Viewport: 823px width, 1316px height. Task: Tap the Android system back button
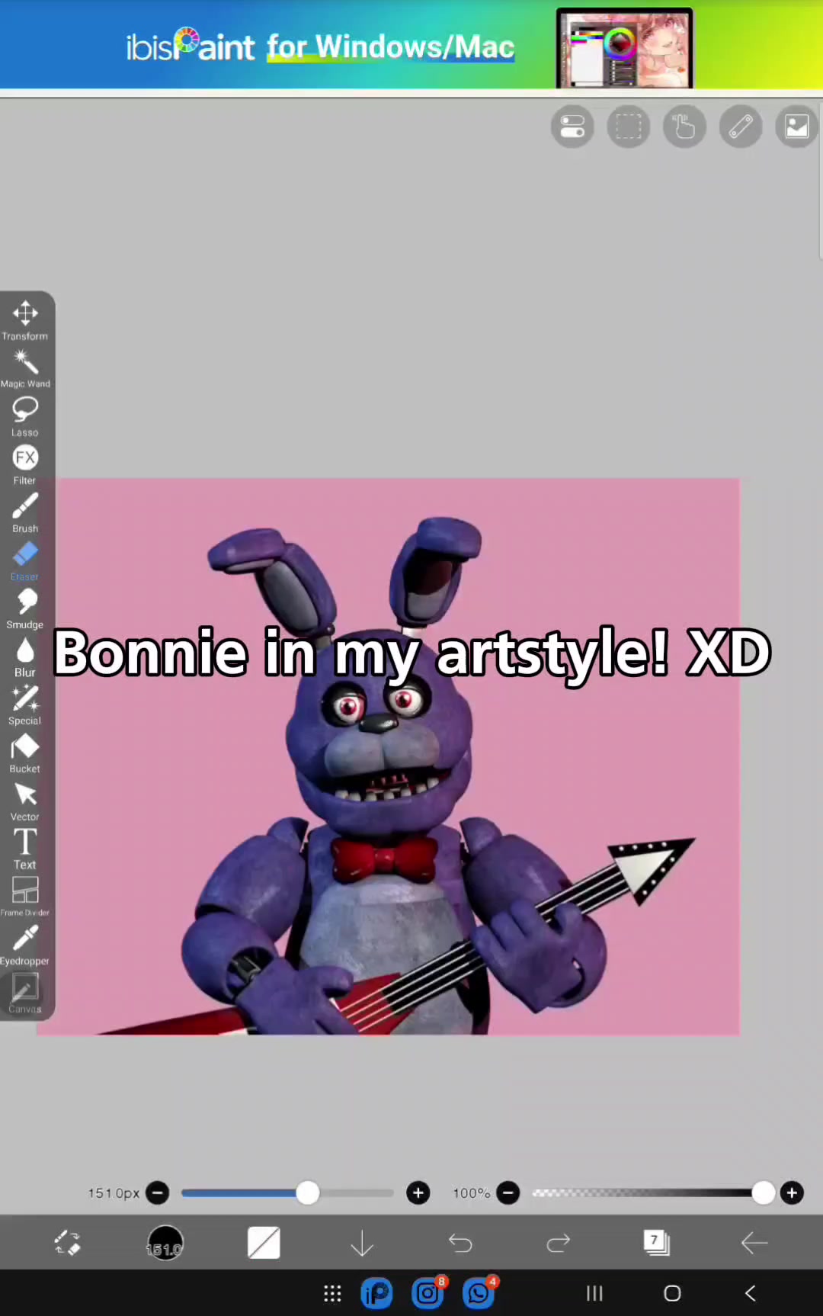[x=750, y=1293]
